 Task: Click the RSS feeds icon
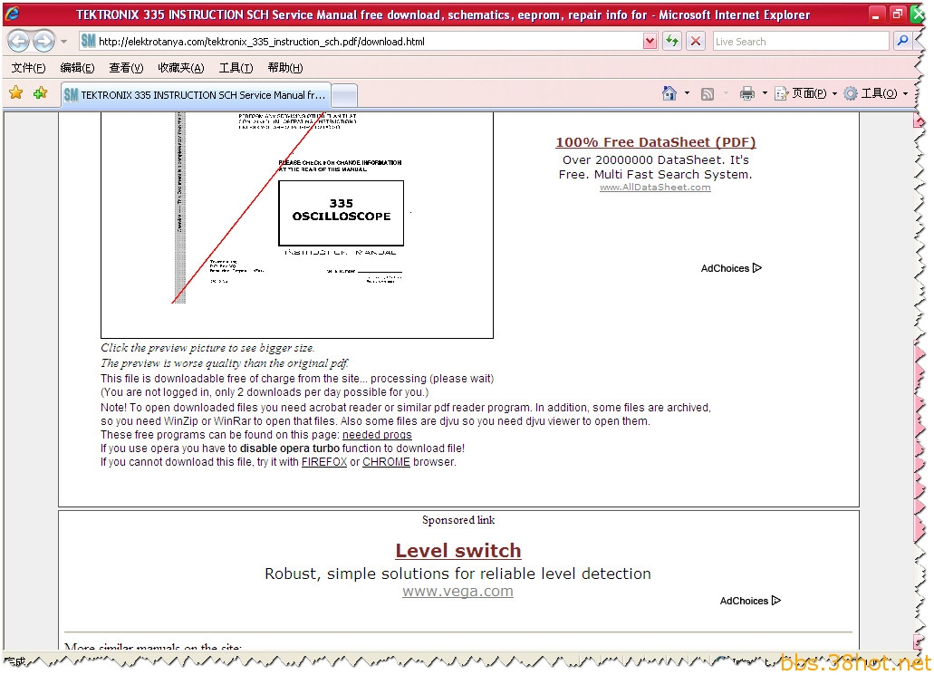point(707,93)
